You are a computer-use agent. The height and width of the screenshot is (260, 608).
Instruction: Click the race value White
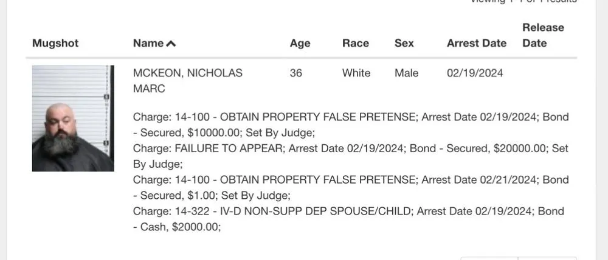click(356, 73)
